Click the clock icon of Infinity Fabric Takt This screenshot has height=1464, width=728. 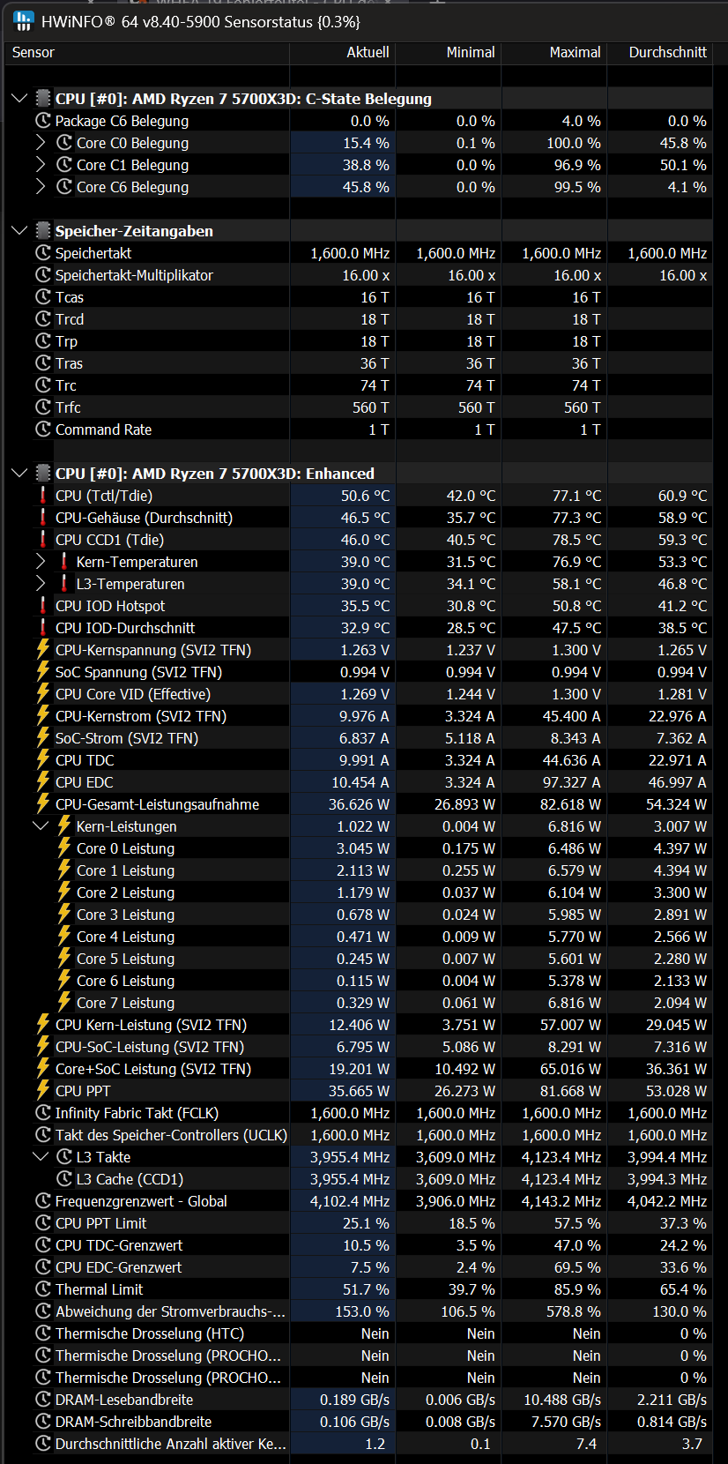coord(43,1112)
